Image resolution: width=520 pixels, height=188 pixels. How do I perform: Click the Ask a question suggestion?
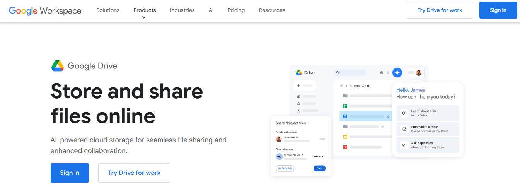pyautogui.click(x=428, y=145)
